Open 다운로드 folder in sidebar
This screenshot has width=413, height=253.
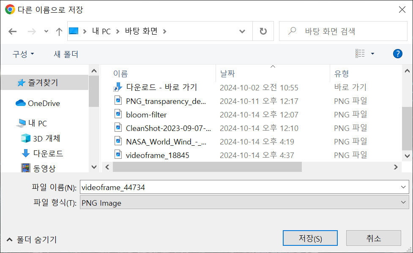[x=48, y=153]
